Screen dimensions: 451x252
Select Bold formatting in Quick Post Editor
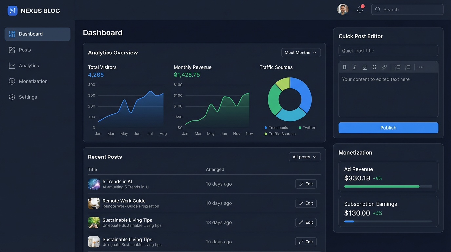click(x=344, y=67)
